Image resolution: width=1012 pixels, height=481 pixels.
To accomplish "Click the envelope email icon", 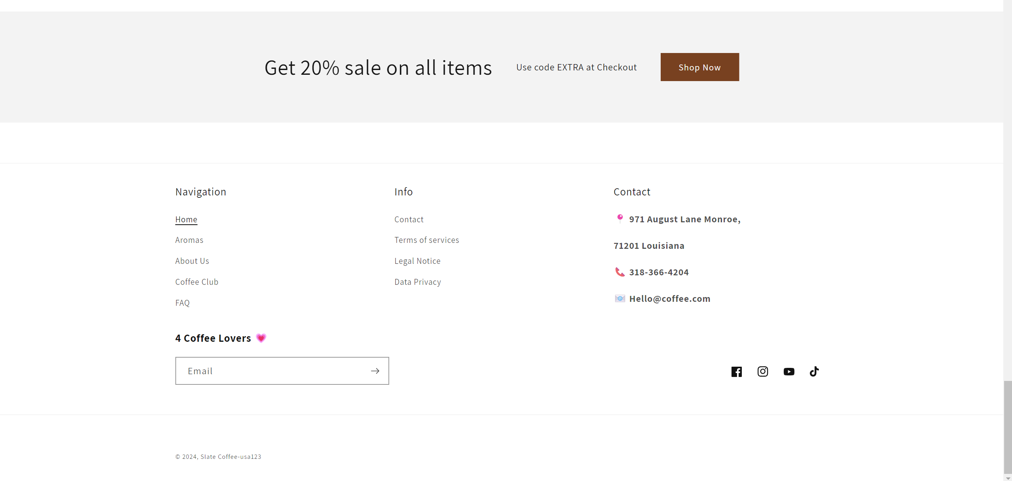I will click(620, 298).
